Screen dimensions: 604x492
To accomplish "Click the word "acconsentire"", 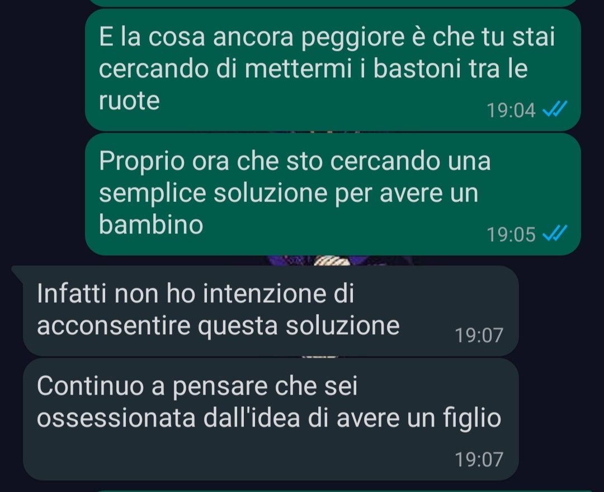I will tap(114, 326).
